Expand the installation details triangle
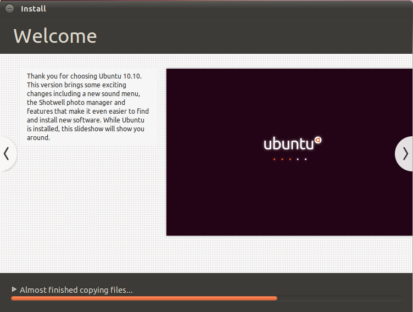The height and width of the screenshot is (312, 413). pyautogui.click(x=14, y=289)
